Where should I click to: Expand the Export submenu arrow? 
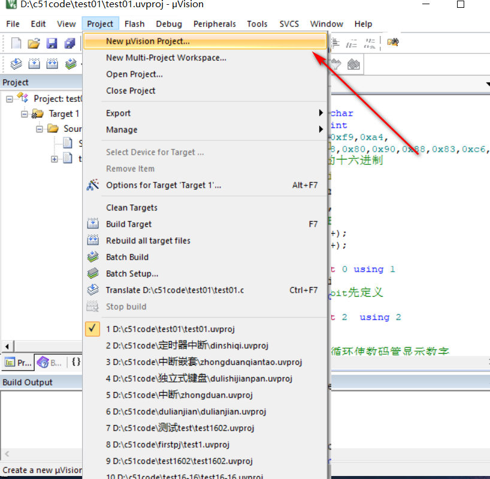pos(320,113)
